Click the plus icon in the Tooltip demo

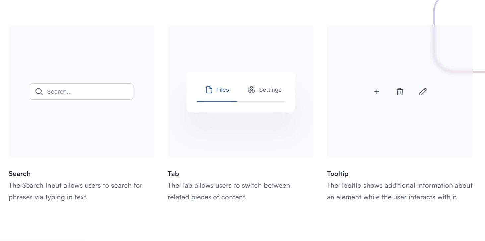coord(377,91)
